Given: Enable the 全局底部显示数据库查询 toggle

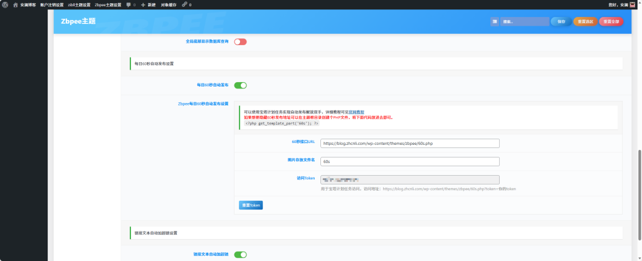Looking at the screenshot, I should pyautogui.click(x=240, y=41).
